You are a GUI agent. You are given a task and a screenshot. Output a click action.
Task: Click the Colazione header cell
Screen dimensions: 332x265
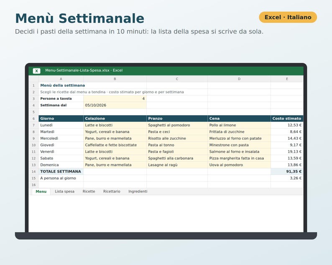tap(115, 119)
